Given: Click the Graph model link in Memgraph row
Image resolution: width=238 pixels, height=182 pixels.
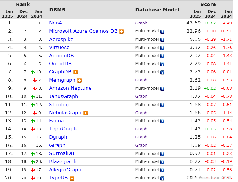Looking at the screenshot, I should point(141,80).
